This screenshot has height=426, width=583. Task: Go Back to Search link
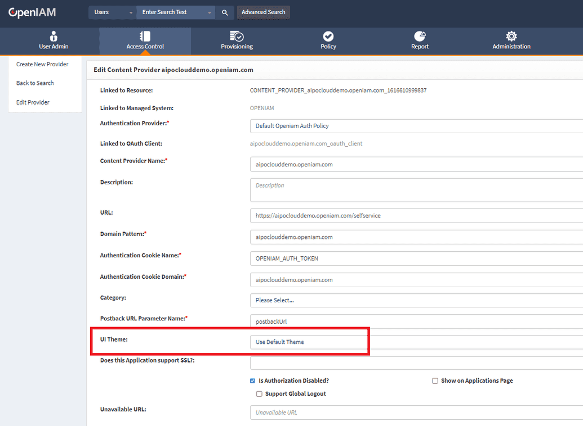(35, 83)
